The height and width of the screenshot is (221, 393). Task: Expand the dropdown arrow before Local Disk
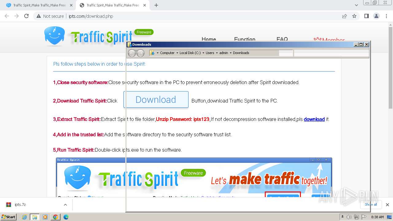click(x=177, y=53)
